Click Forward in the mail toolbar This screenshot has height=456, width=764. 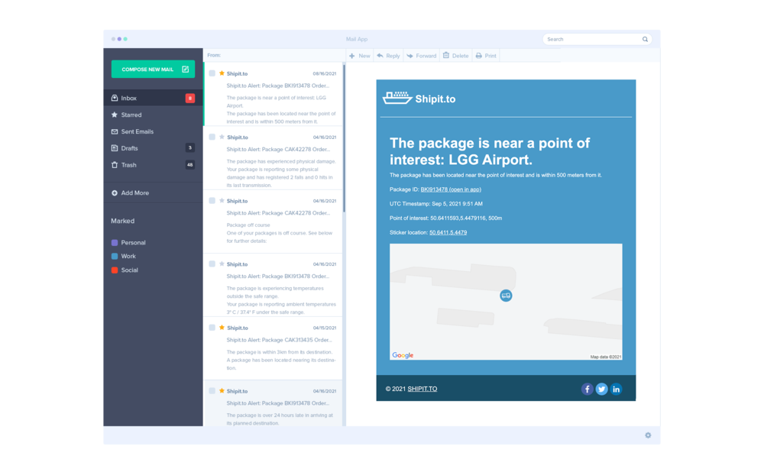tap(422, 56)
